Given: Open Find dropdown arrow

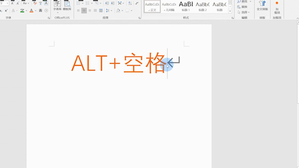Looking at the screenshot, I should coord(250,1).
